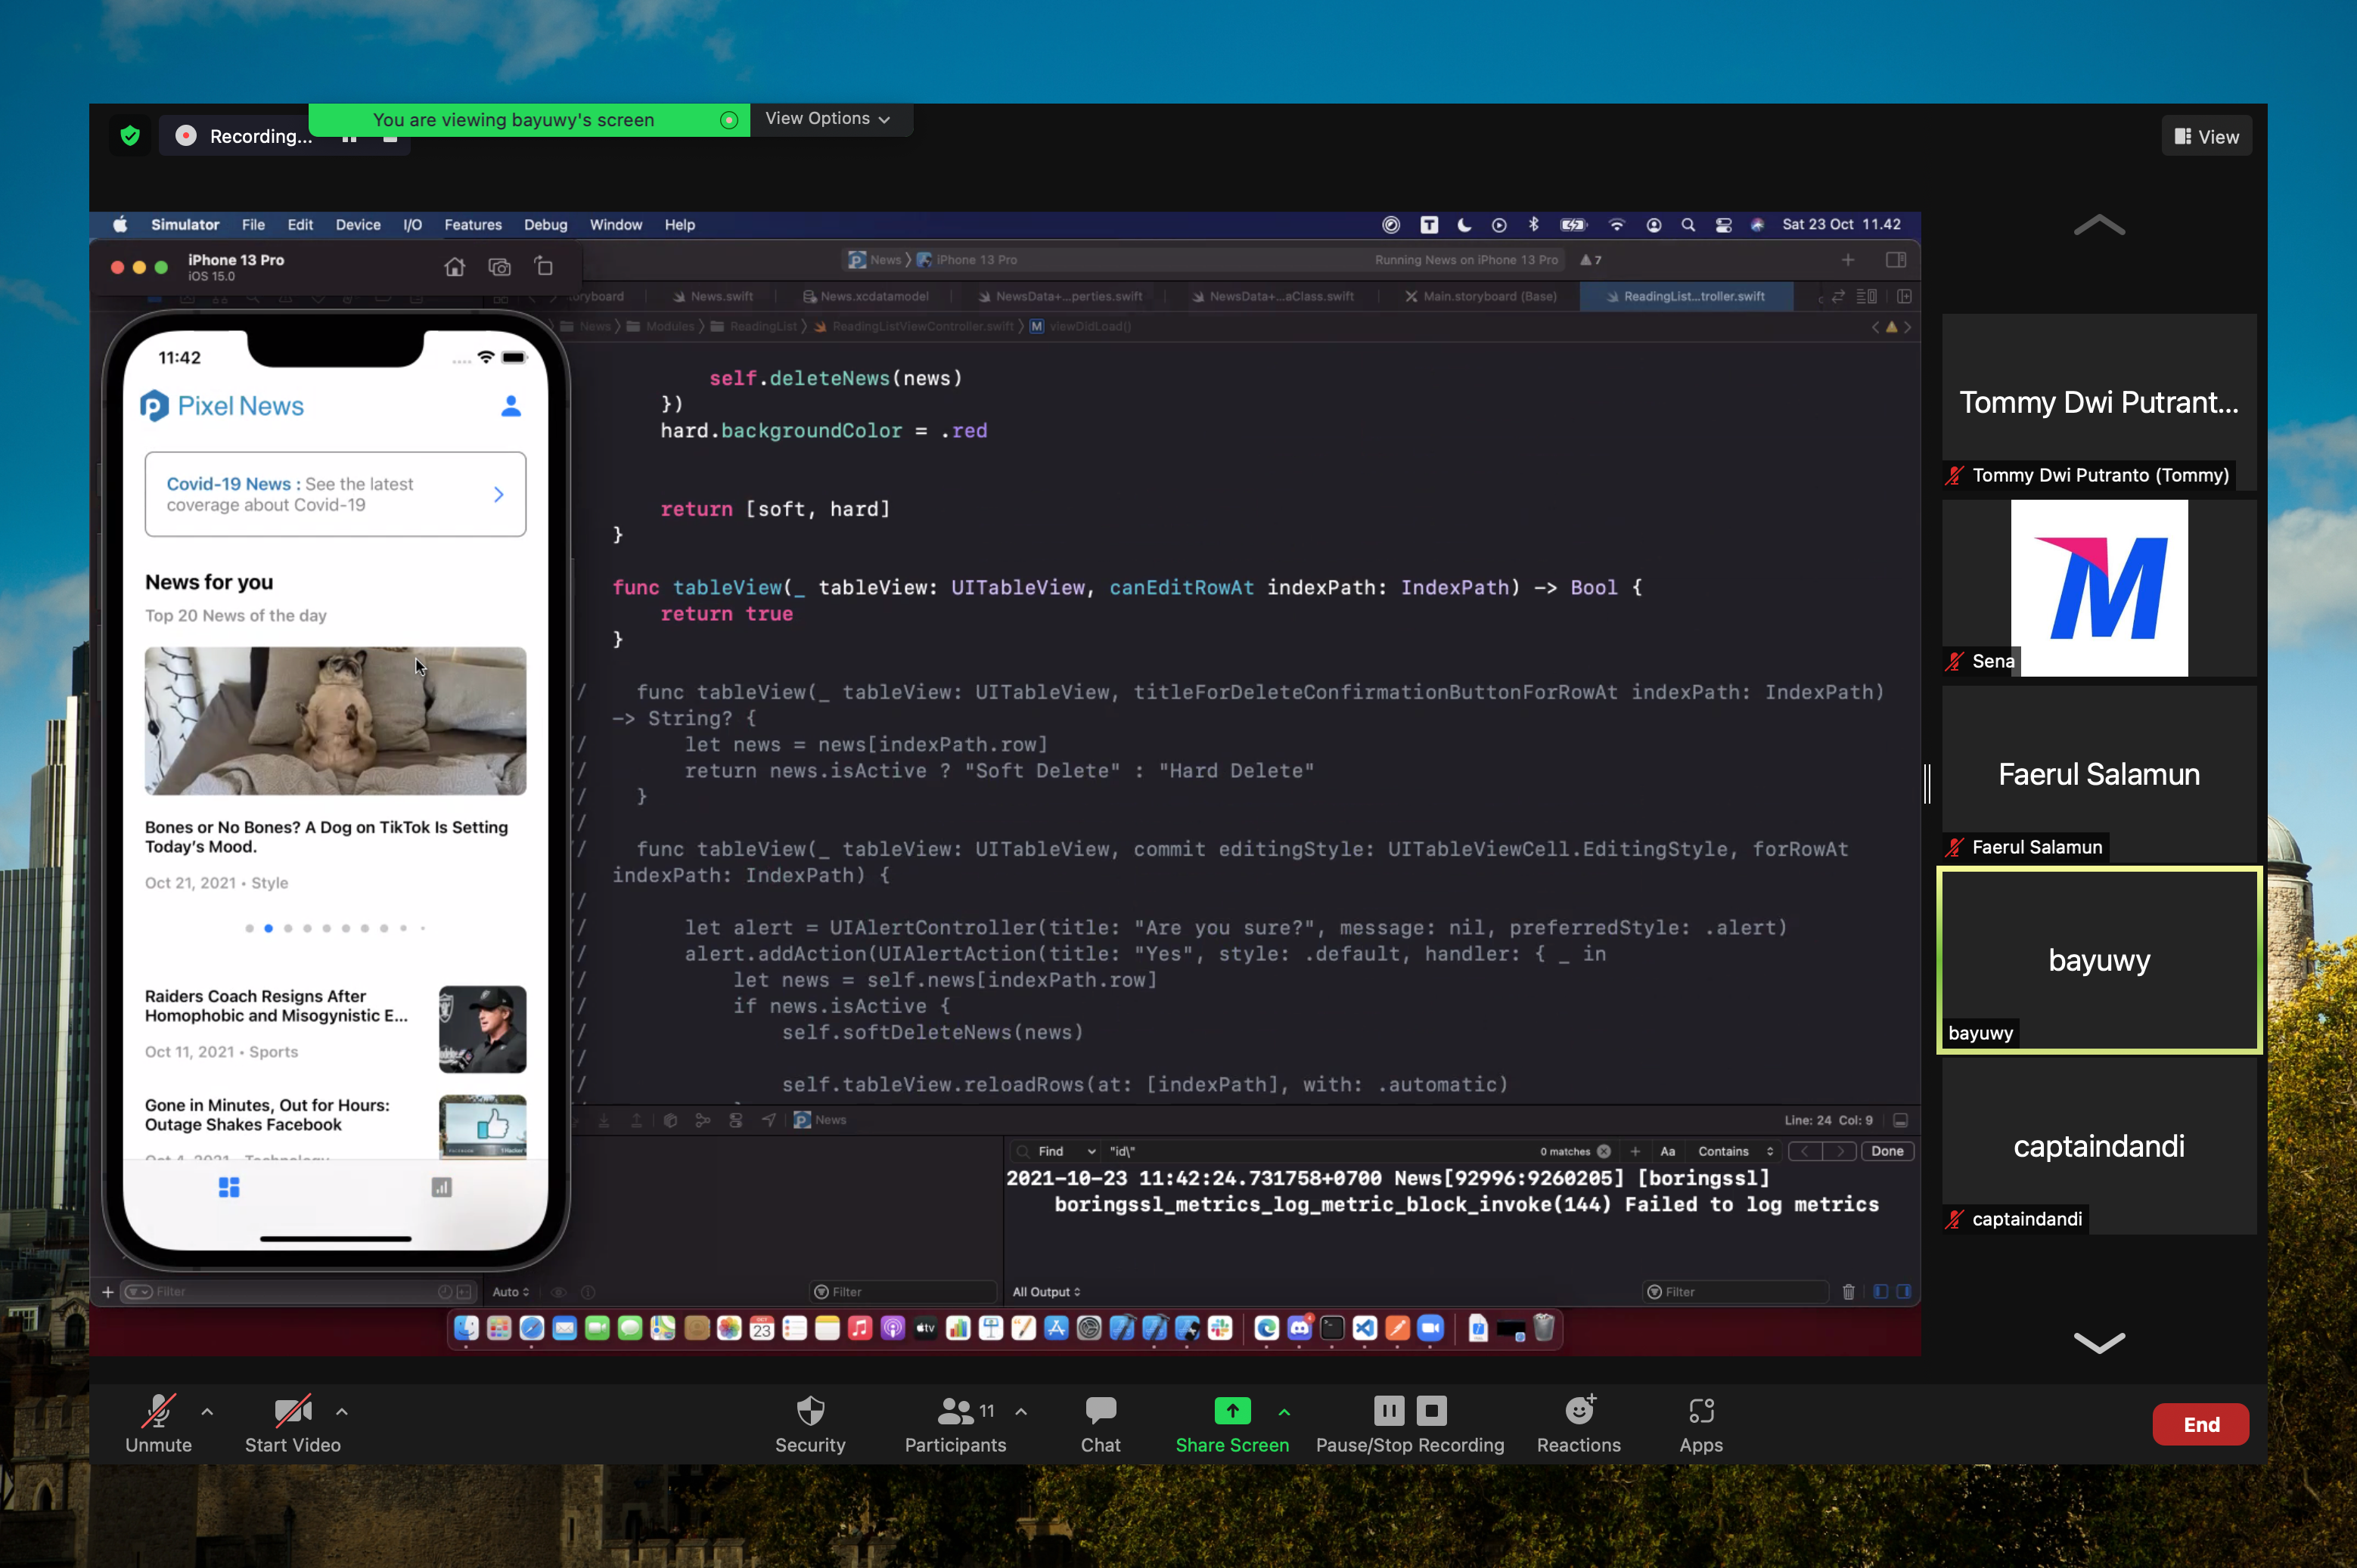Open the Simulator I/O menu
This screenshot has width=2357, height=1568.
click(x=412, y=225)
